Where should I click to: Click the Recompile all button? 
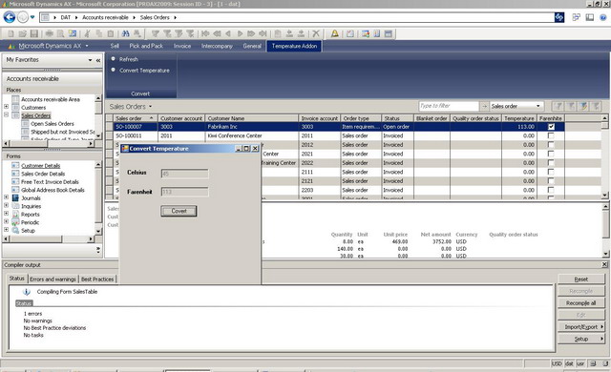[x=580, y=302]
